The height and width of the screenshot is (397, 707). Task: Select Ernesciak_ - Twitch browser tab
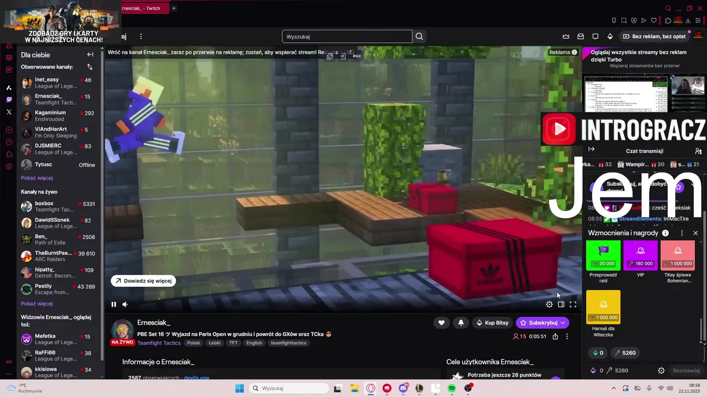point(145,8)
